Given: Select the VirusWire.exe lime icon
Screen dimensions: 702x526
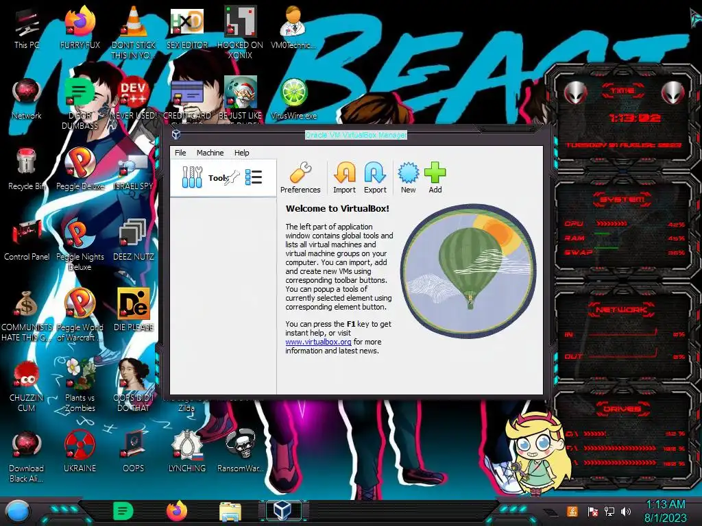Looking at the screenshot, I should click(x=293, y=99).
